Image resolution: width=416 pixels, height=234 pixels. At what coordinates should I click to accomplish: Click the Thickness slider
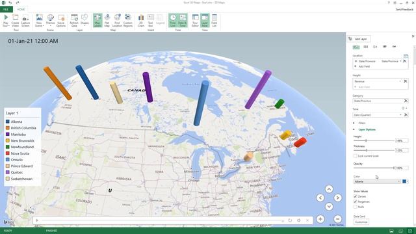[374, 150]
